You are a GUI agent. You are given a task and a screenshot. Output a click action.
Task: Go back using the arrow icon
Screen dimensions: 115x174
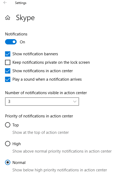(5, 3)
